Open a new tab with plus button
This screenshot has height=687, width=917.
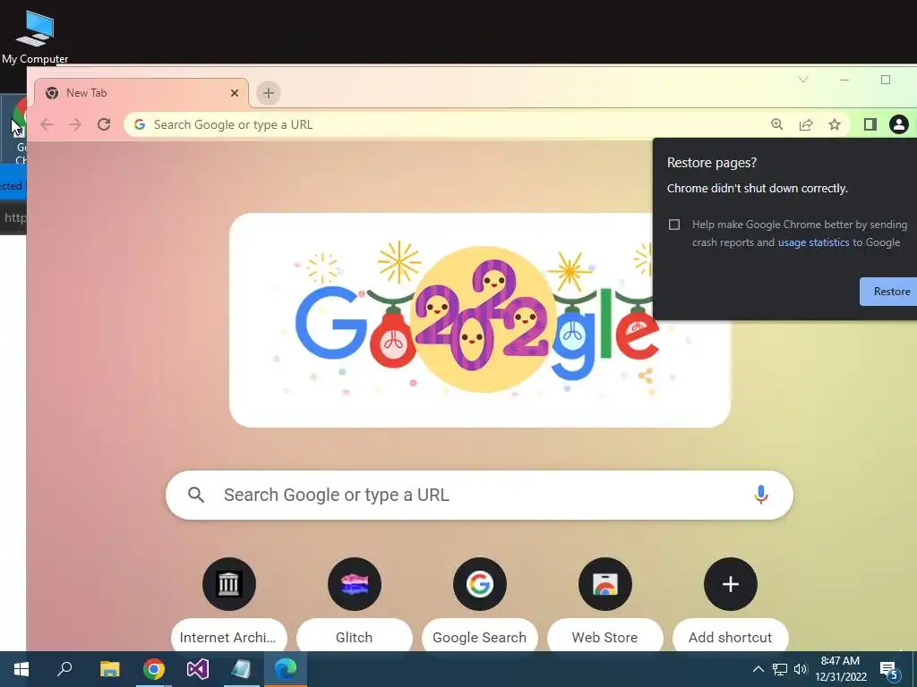[x=269, y=93]
